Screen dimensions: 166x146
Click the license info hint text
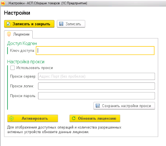pyautogui.click(x=64, y=130)
